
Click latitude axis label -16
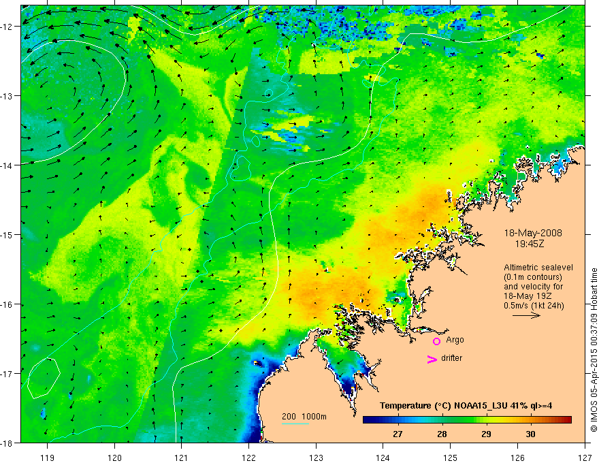(x=7, y=304)
